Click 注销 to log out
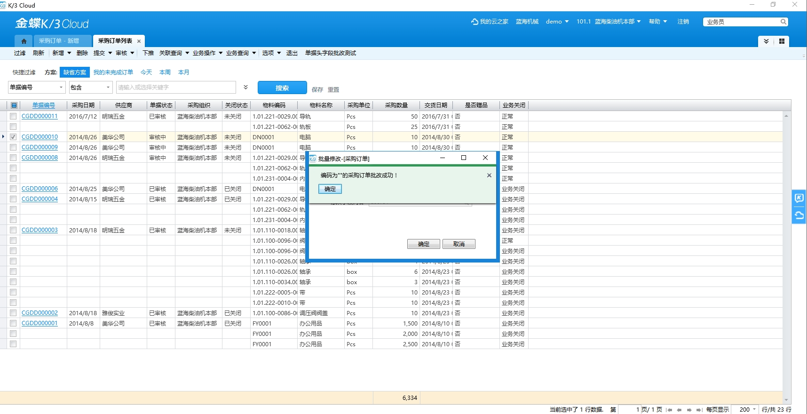Screen dimensions: 807x414 pyautogui.click(x=683, y=22)
